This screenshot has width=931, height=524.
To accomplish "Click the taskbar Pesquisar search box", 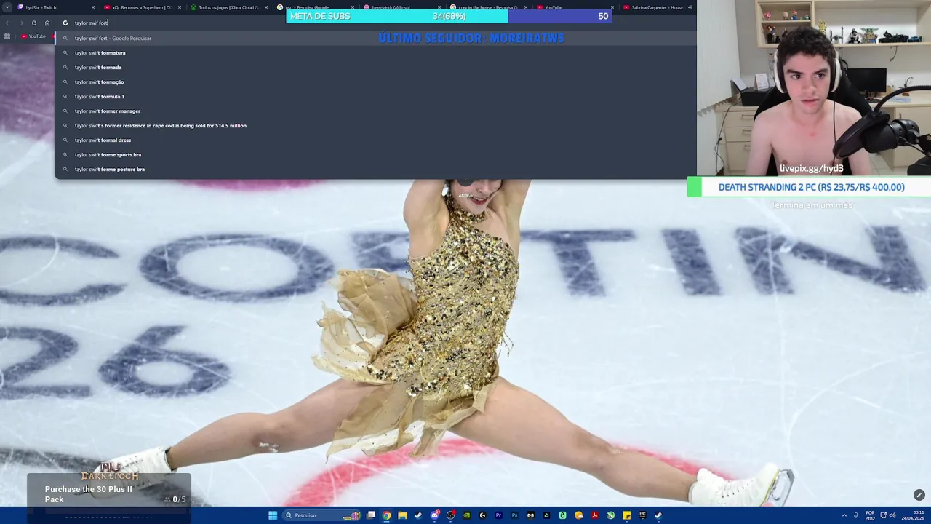I will click(x=320, y=515).
